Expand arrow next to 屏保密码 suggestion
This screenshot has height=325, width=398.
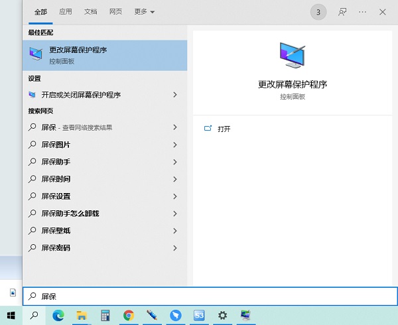175,248
